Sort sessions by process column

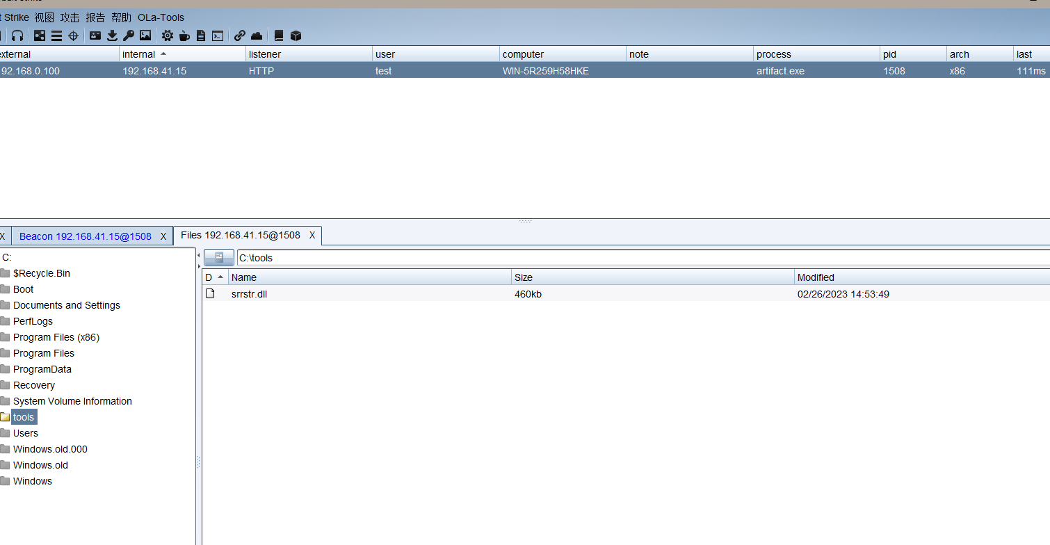tap(816, 54)
